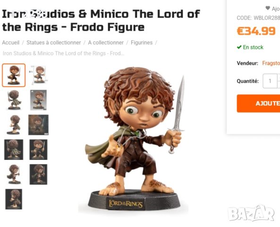Open the Accueil breadcrumb link
The width and height of the screenshot is (280, 227).
click(11, 43)
